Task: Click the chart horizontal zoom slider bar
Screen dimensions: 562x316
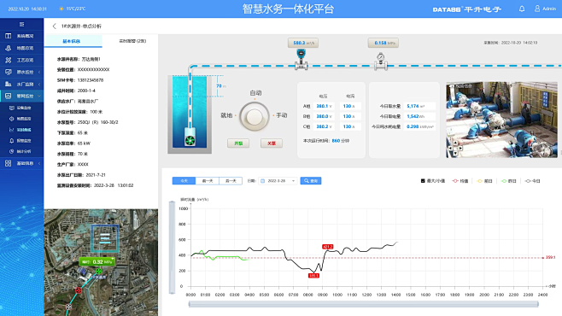Action: coord(363,304)
